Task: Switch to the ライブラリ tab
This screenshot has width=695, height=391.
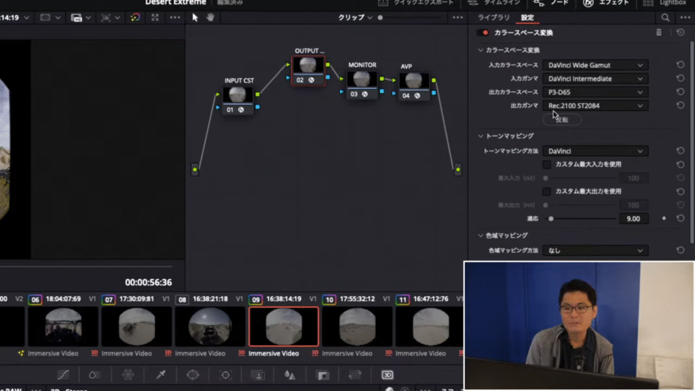Action: click(493, 18)
